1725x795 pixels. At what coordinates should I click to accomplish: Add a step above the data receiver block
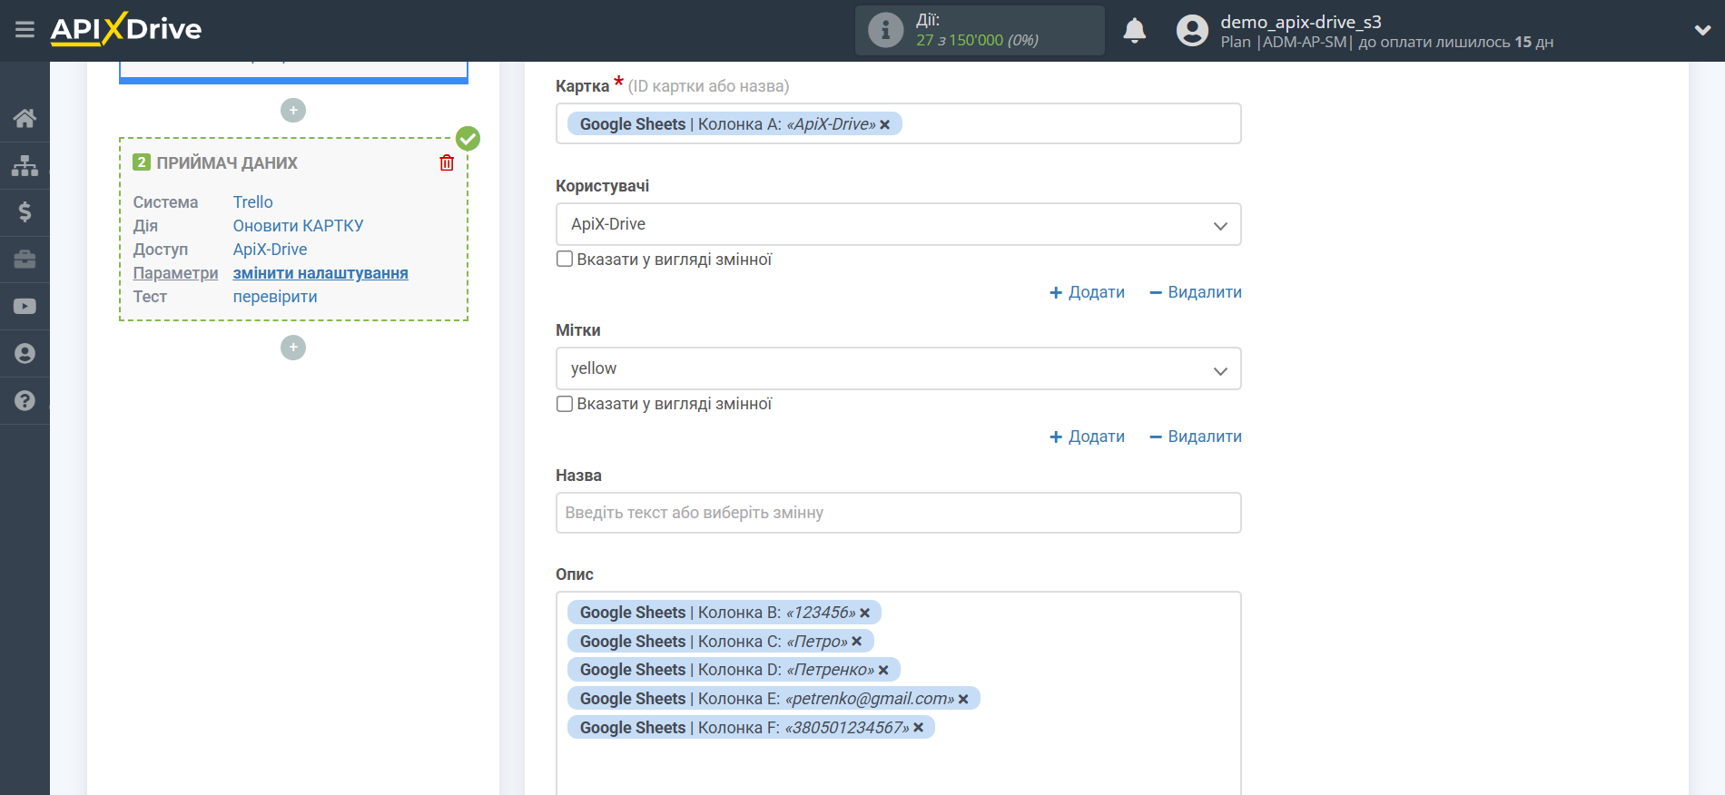pyautogui.click(x=293, y=111)
